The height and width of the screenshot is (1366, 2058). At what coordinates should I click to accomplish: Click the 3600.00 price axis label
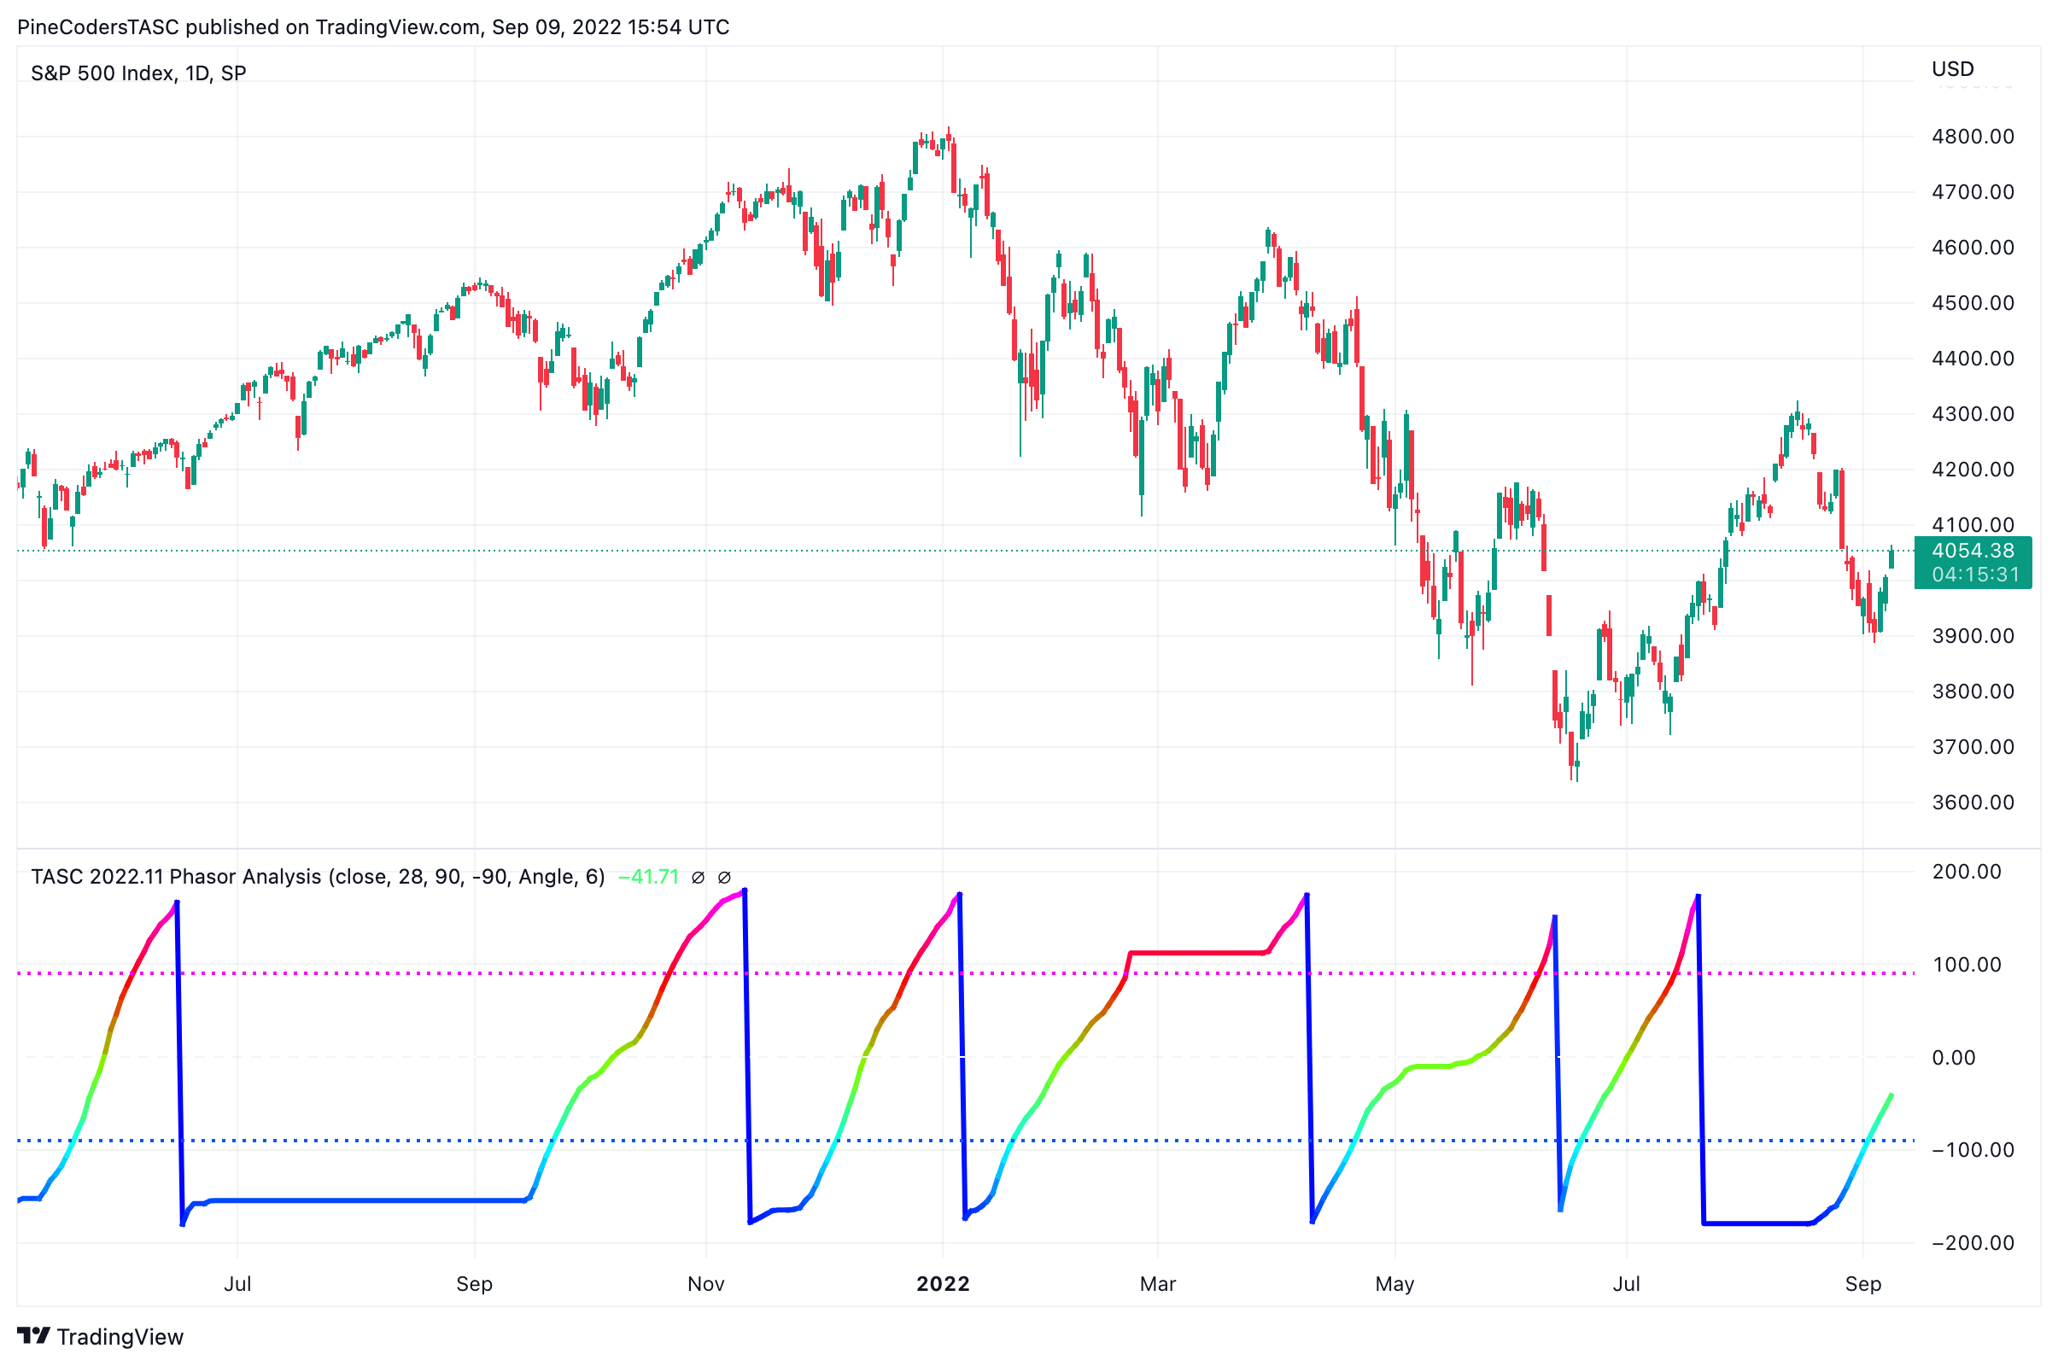[x=1973, y=803]
